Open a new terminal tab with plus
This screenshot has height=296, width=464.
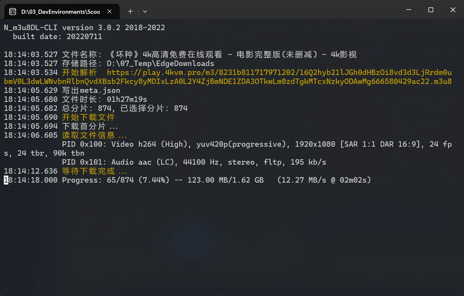pos(130,12)
